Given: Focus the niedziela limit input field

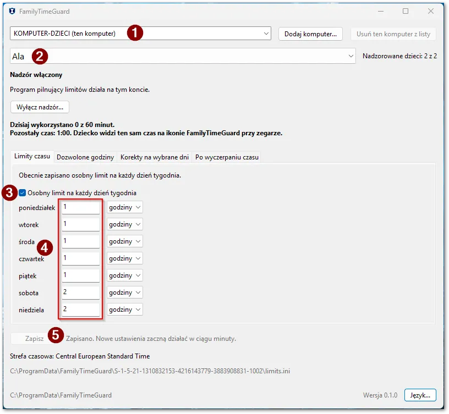Looking at the screenshot, I should pos(81,309).
